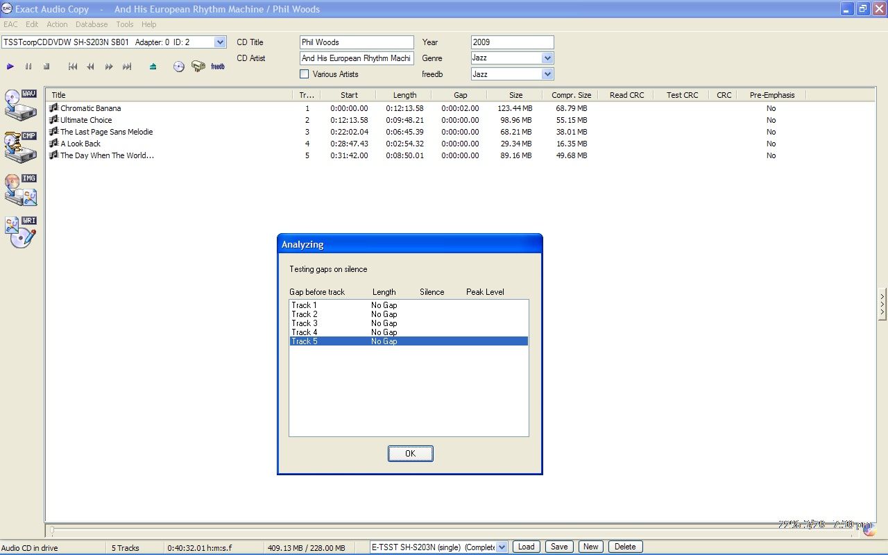888x555 pixels.
Task: Eject the CD from drive
Action: coord(153,67)
